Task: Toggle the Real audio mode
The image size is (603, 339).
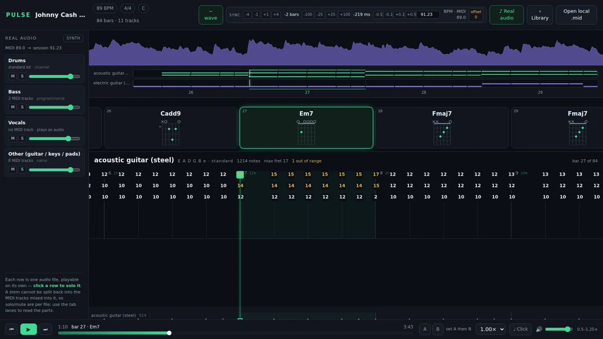Action: (507, 15)
